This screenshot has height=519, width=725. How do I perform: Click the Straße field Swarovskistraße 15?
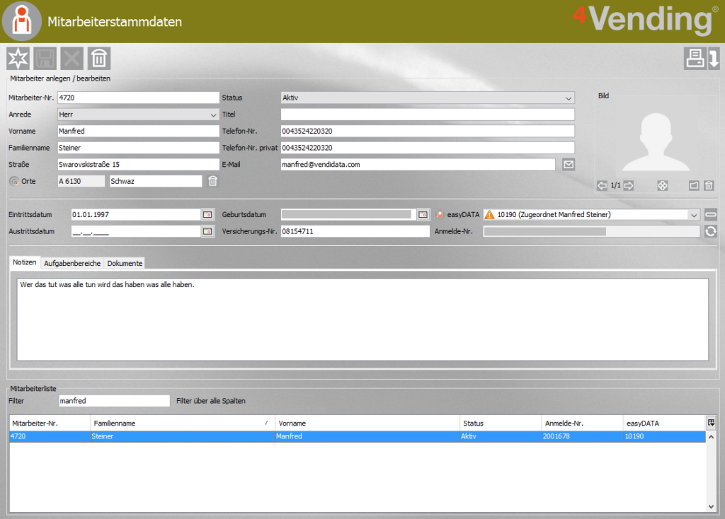click(x=138, y=164)
